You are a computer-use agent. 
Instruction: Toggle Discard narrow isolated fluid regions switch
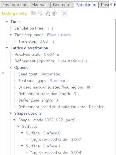click(x=90, y=87)
